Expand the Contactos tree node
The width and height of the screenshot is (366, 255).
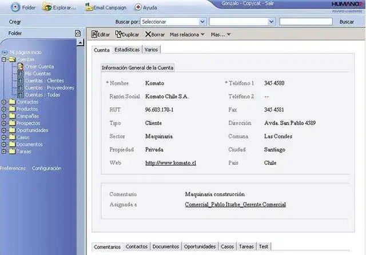(4, 102)
